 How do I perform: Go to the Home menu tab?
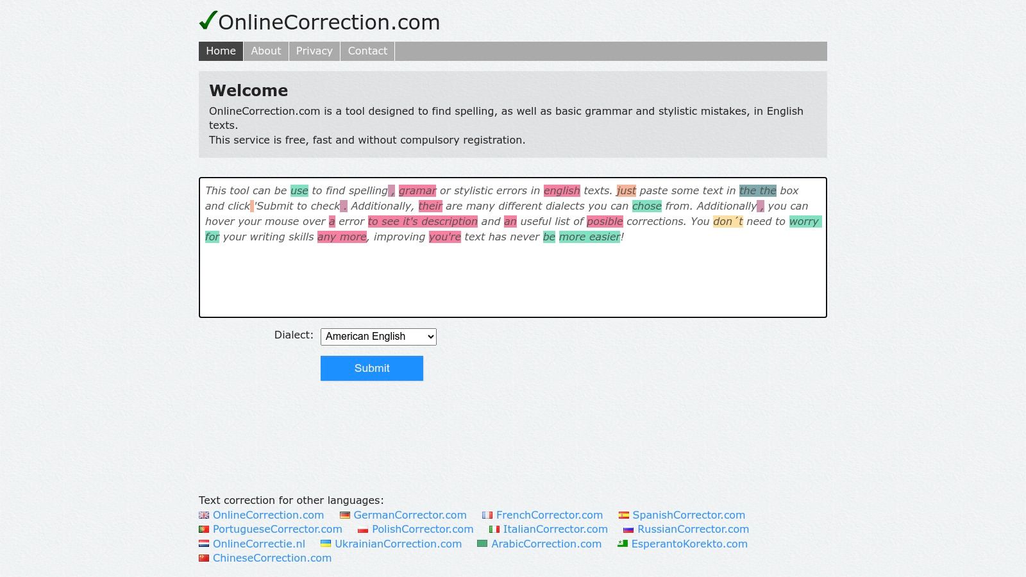(x=221, y=51)
